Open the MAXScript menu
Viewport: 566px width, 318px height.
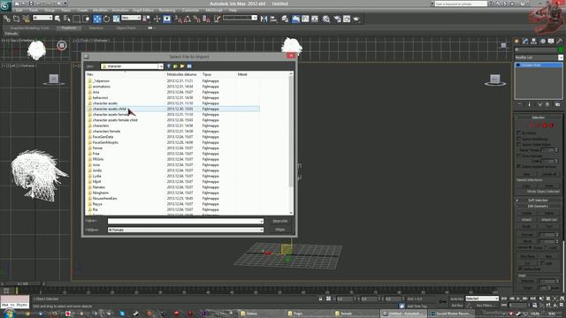point(214,10)
